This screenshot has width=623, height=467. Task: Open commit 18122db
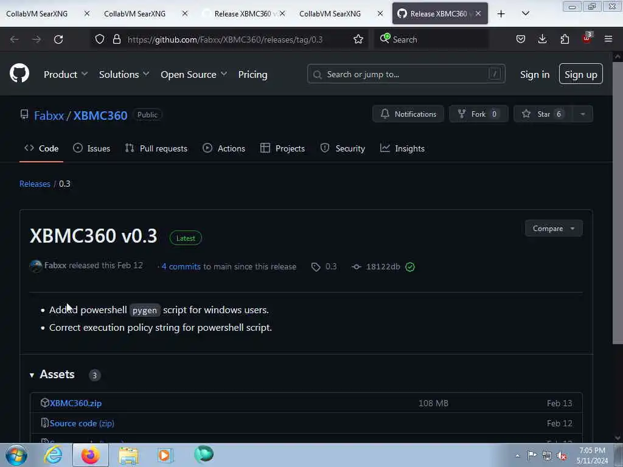tap(383, 266)
